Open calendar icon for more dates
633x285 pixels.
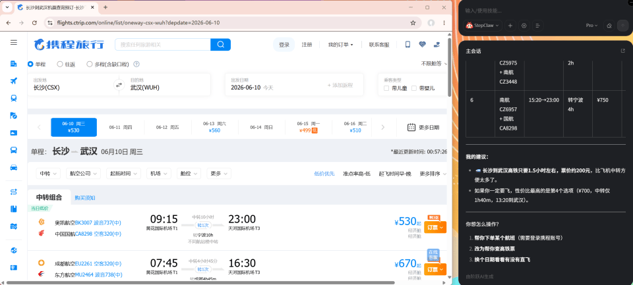click(411, 128)
